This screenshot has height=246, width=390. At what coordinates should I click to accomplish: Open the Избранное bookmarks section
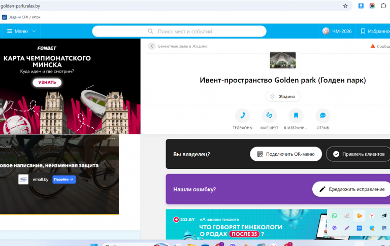pyautogui.click(x=375, y=31)
